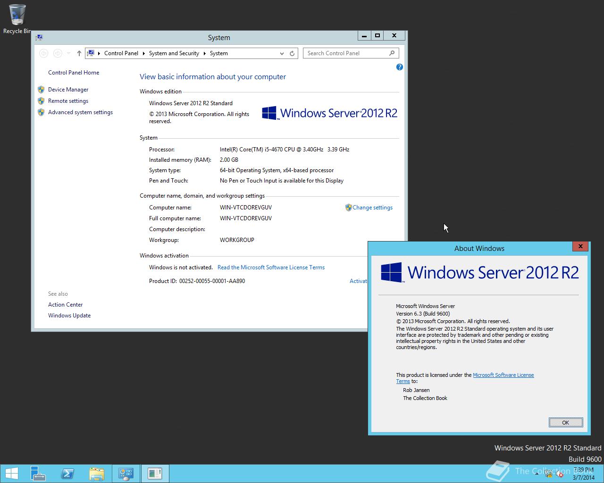Viewport: 604px width, 483px height.
Task: Read the Microsoft Software License Terms link
Action: point(271,267)
